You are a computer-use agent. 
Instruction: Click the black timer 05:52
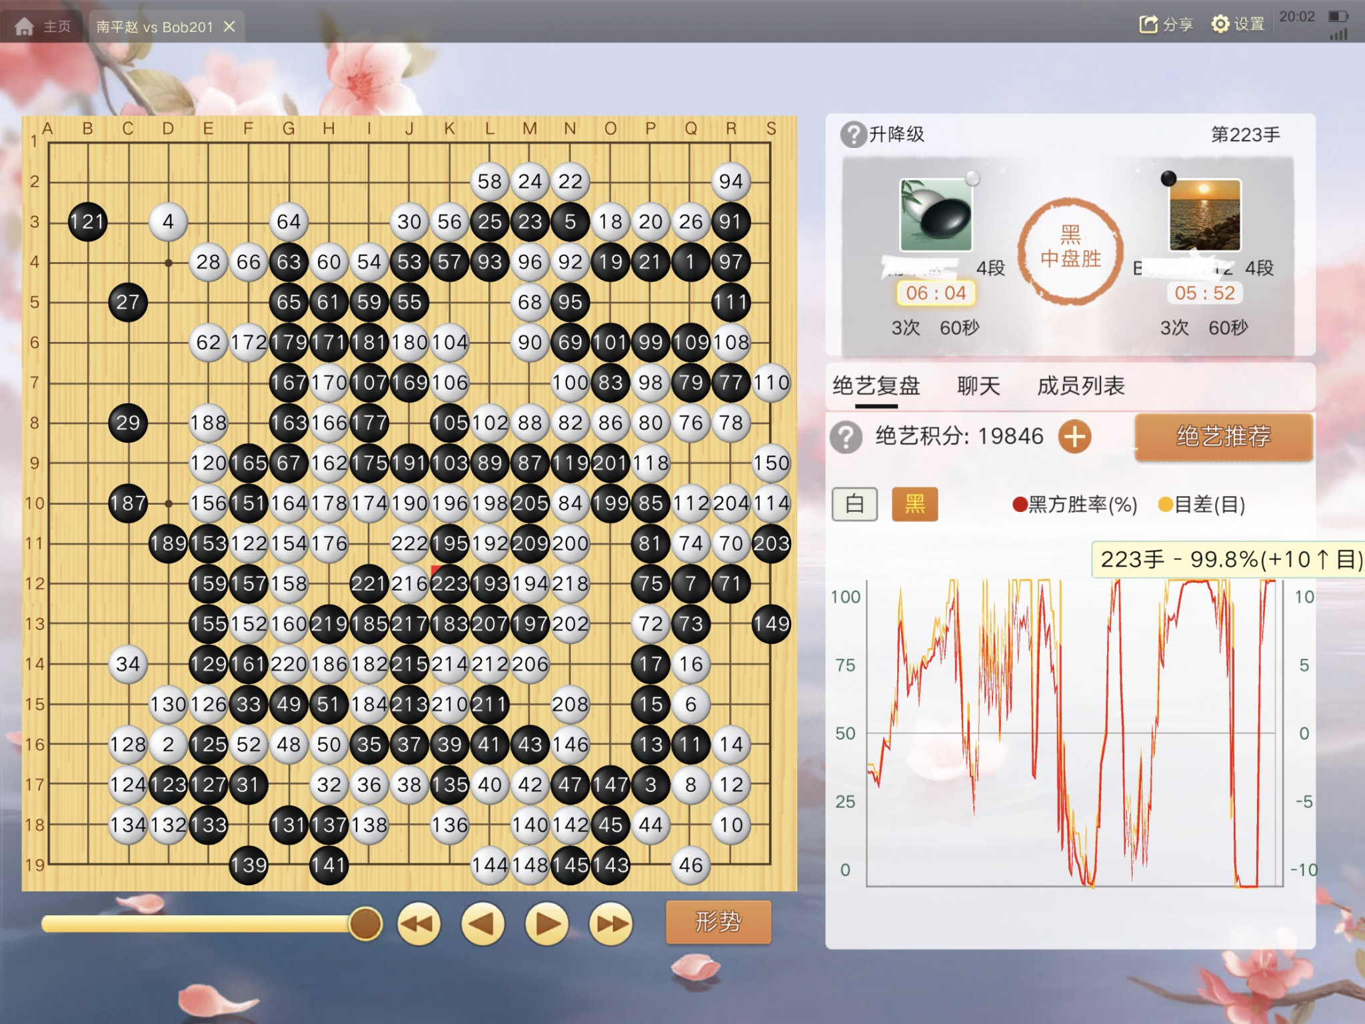[x=1205, y=293]
